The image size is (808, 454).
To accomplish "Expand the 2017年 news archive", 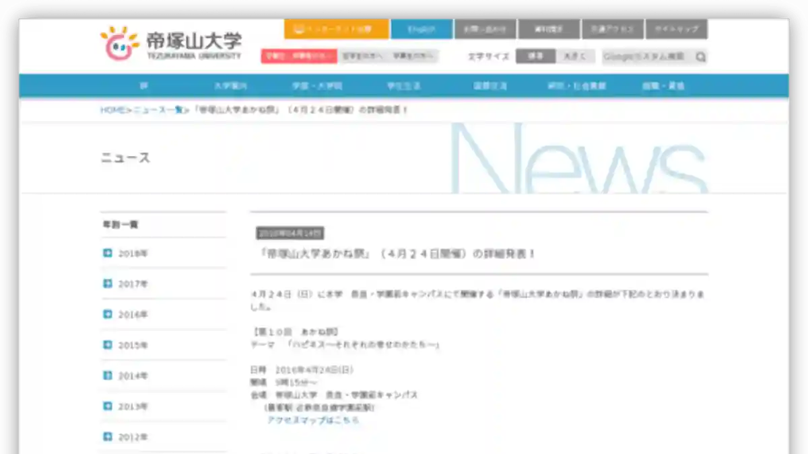I will tap(133, 284).
